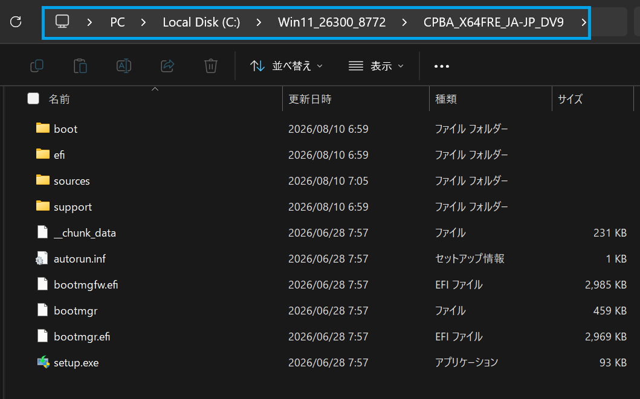The width and height of the screenshot is (640, 399).
Task: Expand the chevron after PC
Action: tap(143, 22)
